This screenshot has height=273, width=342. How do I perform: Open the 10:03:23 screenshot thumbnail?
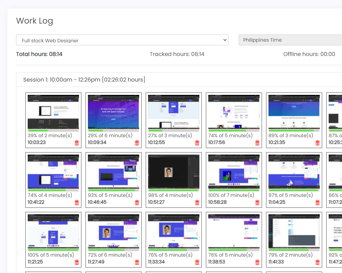[x=53, y=112]
